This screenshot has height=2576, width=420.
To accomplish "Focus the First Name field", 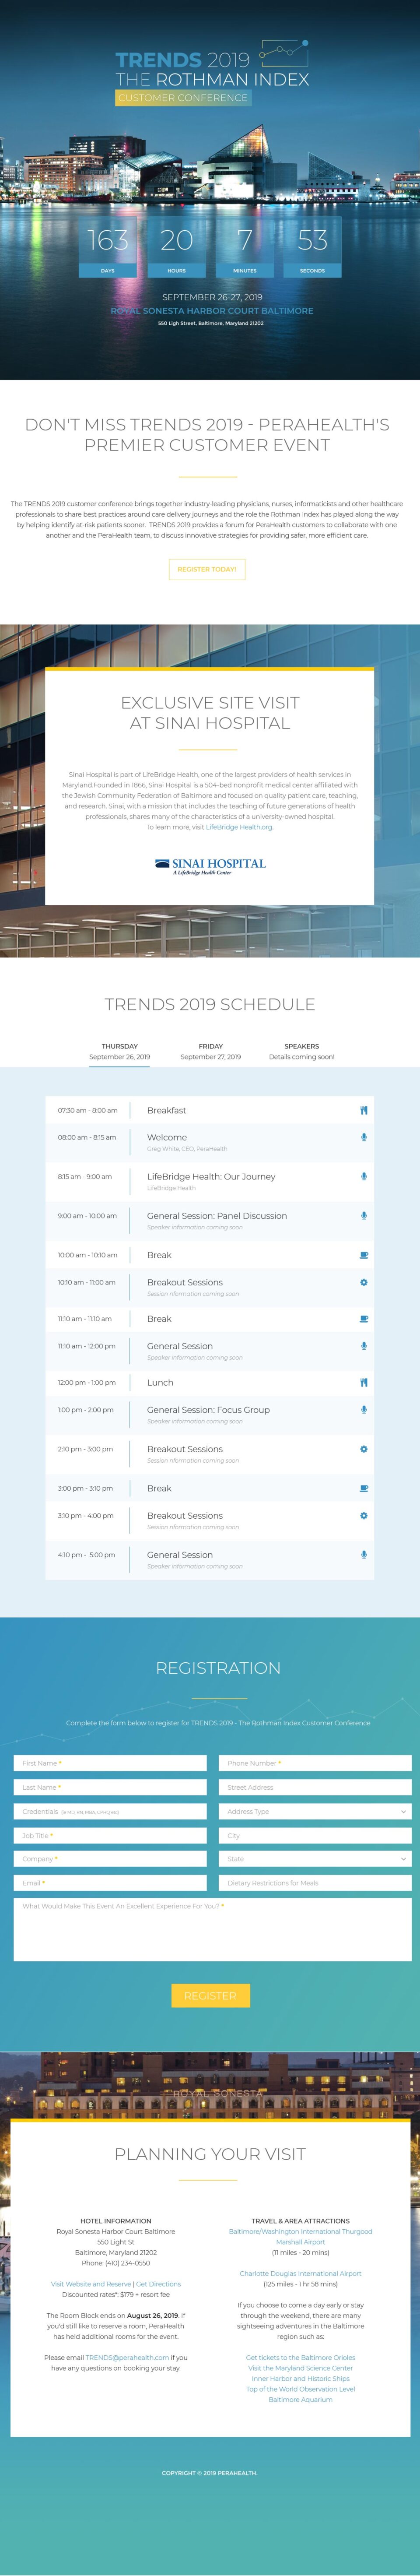I will (x=110, y=1763).
